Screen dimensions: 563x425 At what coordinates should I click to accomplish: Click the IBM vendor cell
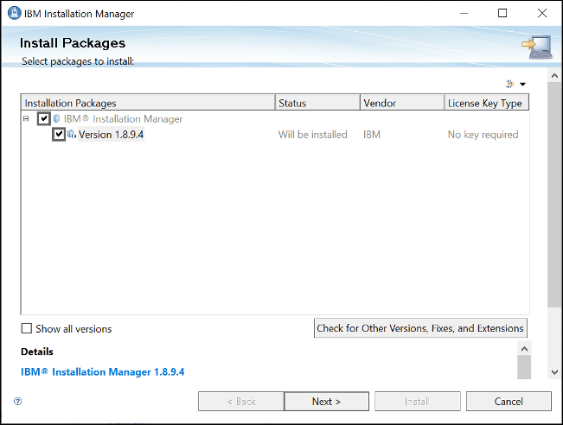[372, 135]
